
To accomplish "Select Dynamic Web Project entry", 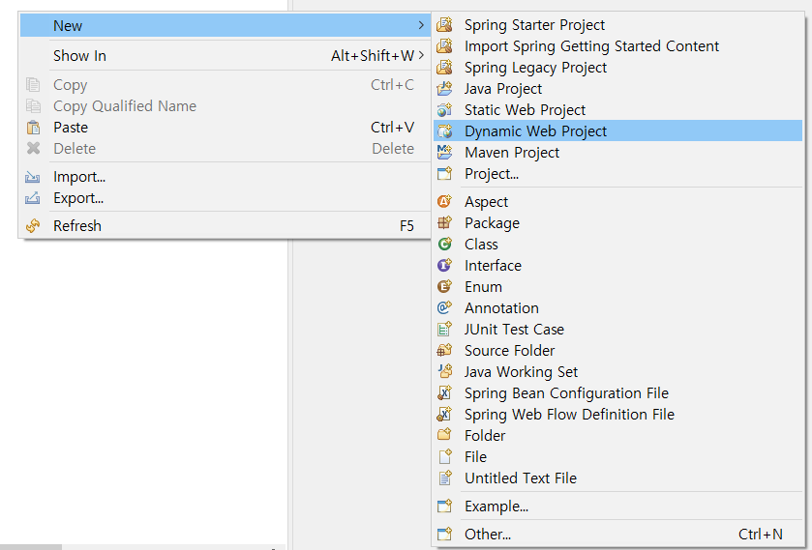I will coord(617,130).
